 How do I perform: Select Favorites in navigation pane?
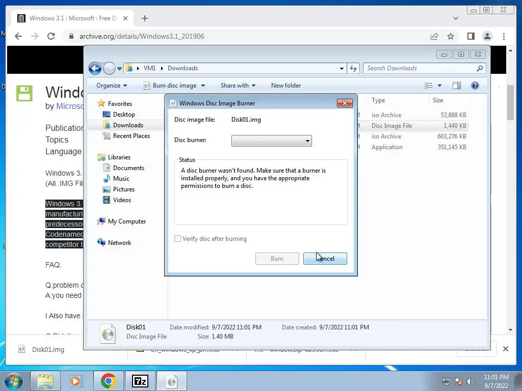point(115,104)
